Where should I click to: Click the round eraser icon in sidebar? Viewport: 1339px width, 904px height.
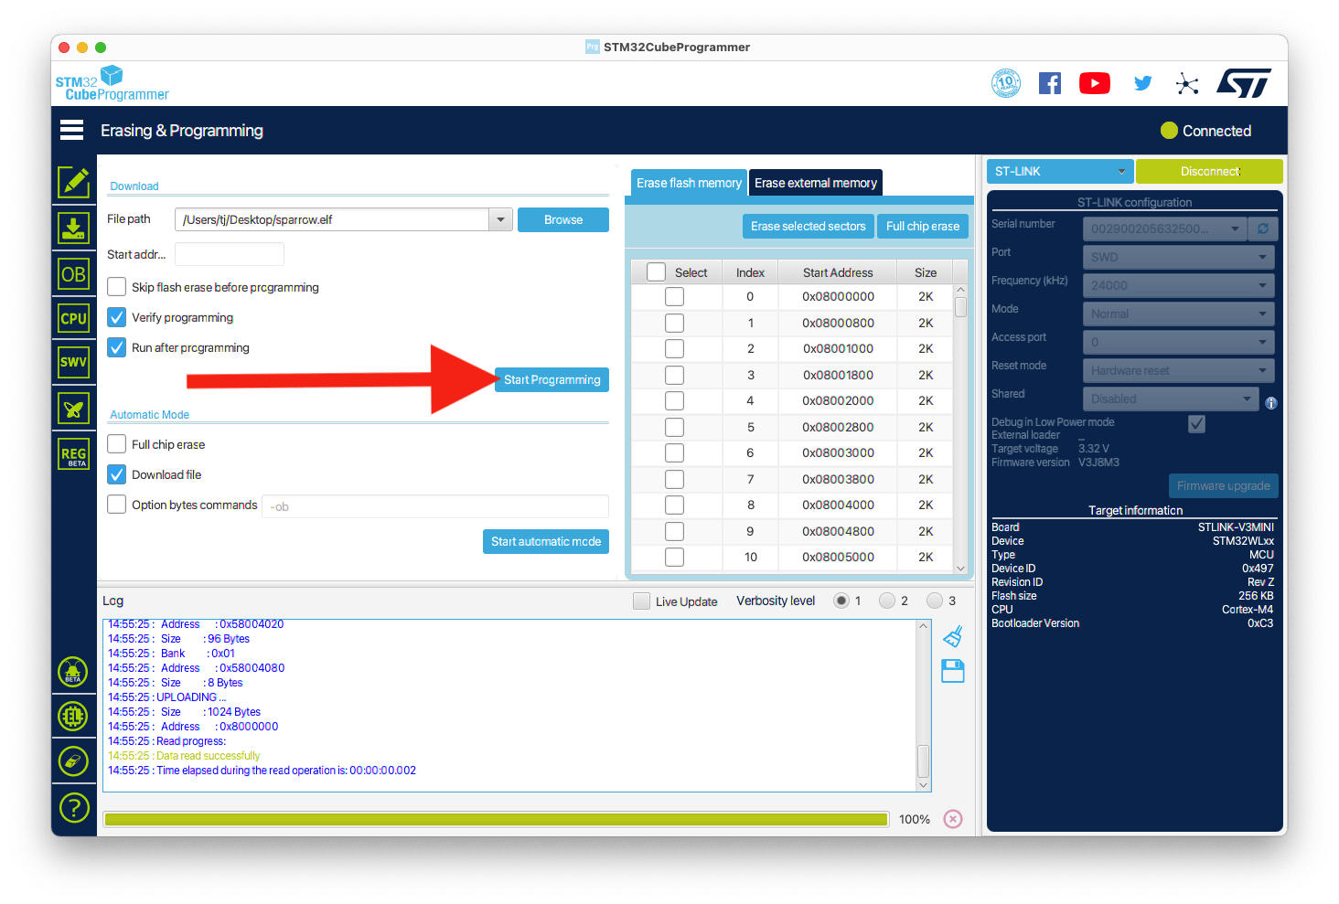click(73, 760)
